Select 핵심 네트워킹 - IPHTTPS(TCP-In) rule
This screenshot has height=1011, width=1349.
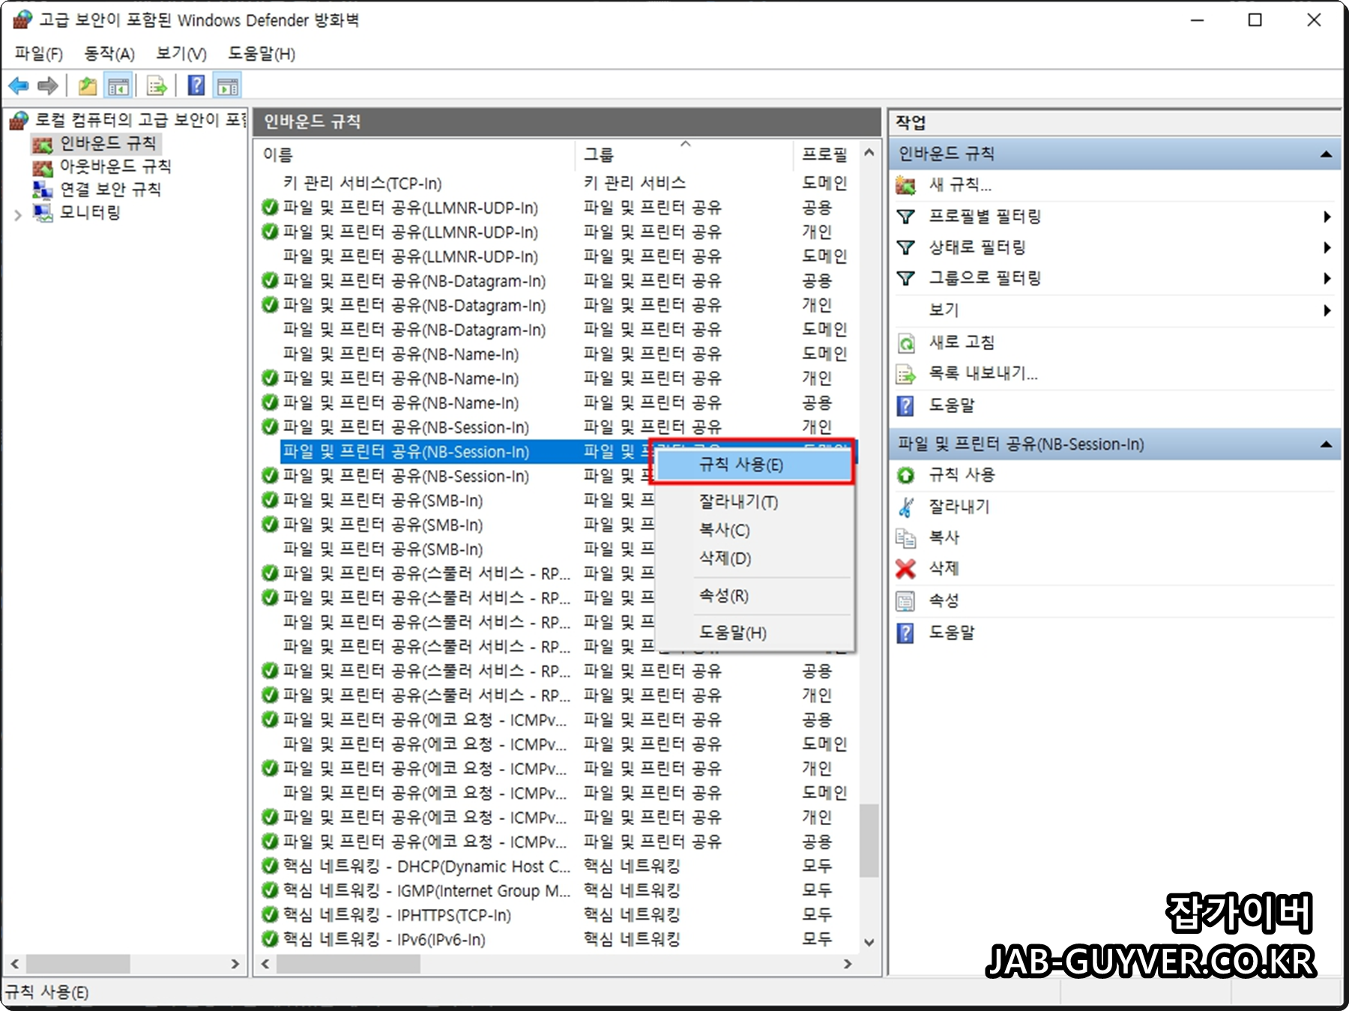[558, 915]
